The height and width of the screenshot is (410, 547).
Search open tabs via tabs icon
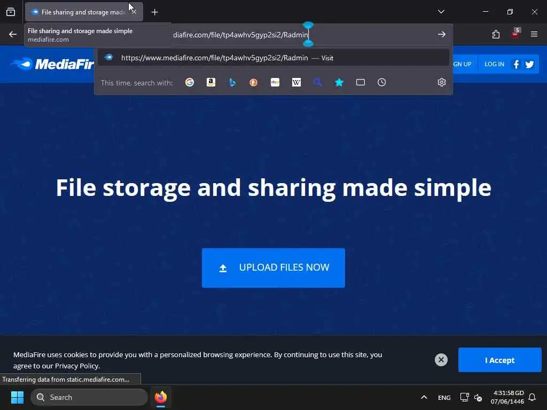tap(361, 82)
